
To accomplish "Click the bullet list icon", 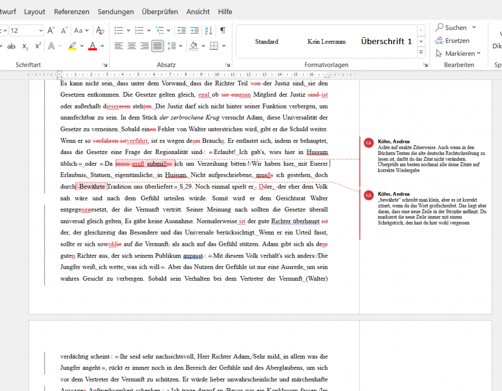I will point(119,30).
